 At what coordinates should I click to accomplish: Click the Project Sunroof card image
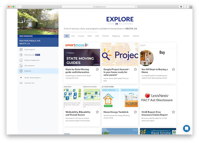point(120,54)
